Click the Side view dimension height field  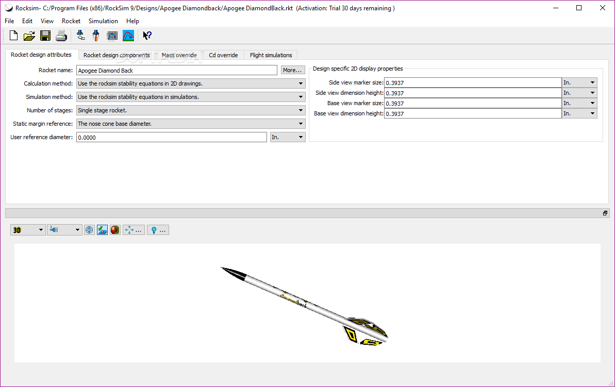(x=473, y=93)
